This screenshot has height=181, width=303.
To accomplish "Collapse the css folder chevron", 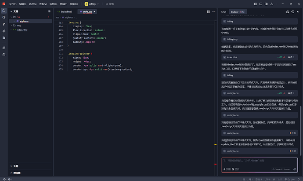I will coord(11,17).
